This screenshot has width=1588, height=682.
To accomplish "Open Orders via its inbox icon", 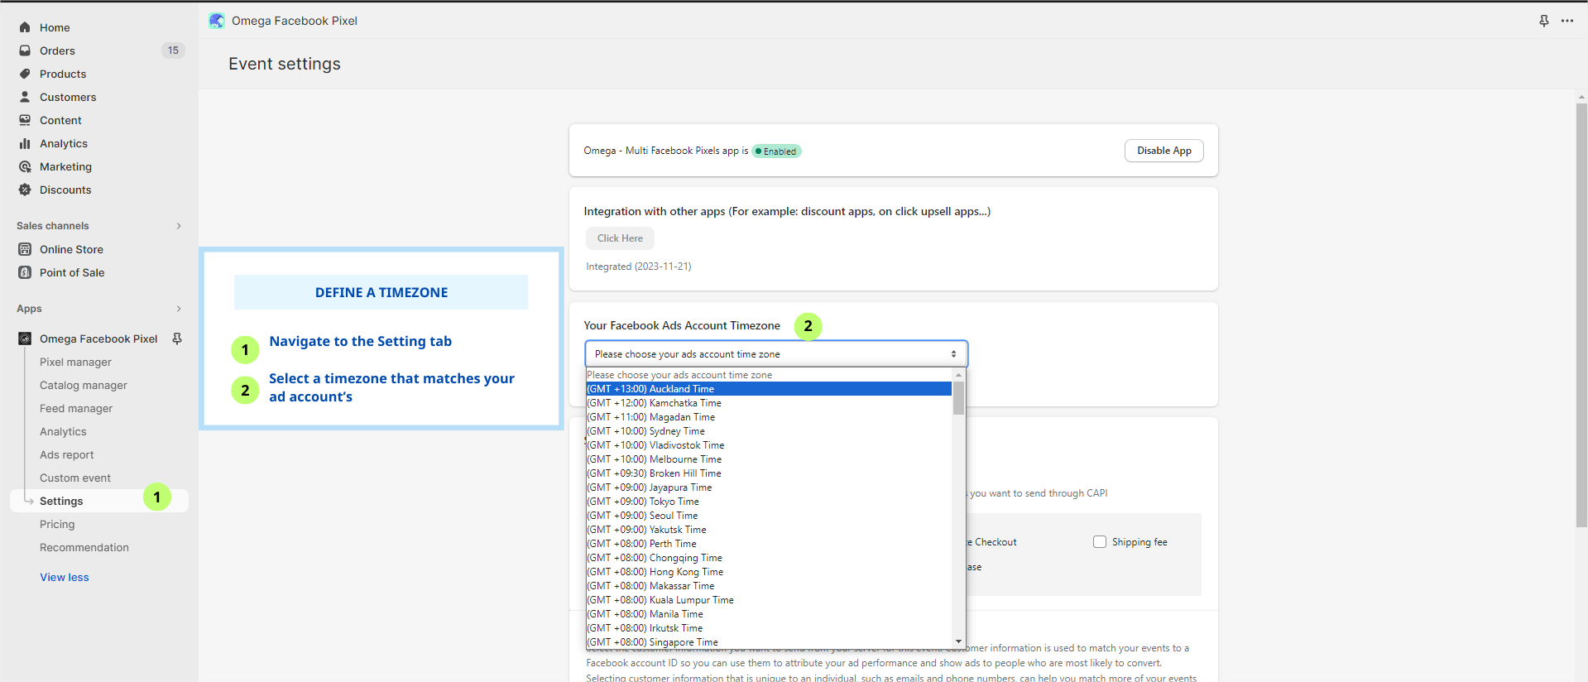I will point(25,50).
